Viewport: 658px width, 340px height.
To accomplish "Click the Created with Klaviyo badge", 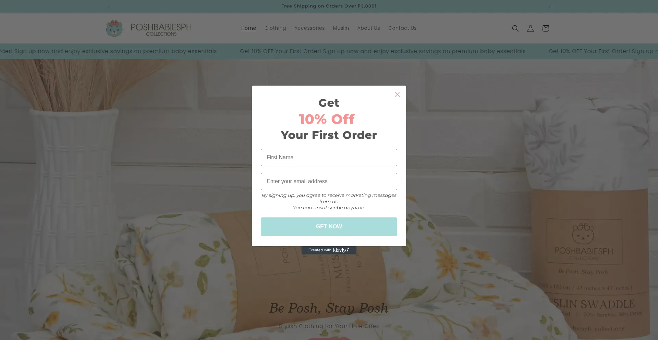I will 329,250.
